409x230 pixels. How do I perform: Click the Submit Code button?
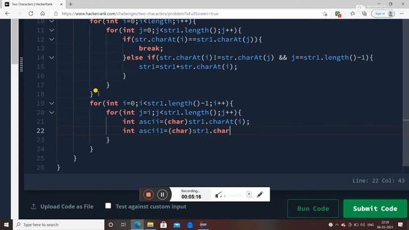[x=375, y=209]
